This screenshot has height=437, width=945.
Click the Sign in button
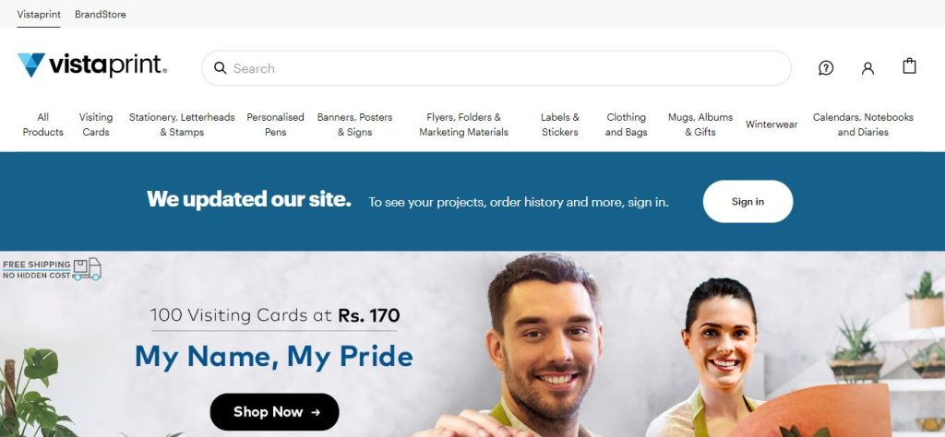click(748, 202)
